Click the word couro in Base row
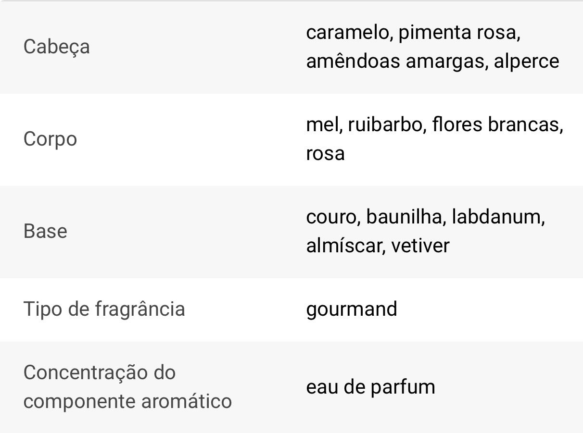This screenshot has width=583, height=433. [x=332, y=217]
